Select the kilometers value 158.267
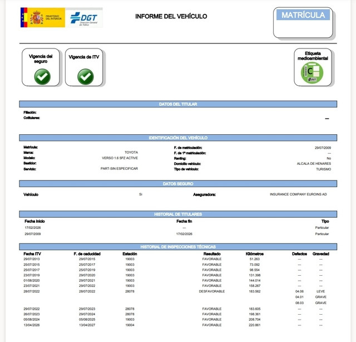The height and width of the screenshot is (342, 356). click(x=255, y=286)
